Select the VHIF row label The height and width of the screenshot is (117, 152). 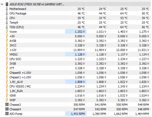(x=13, y=100)
